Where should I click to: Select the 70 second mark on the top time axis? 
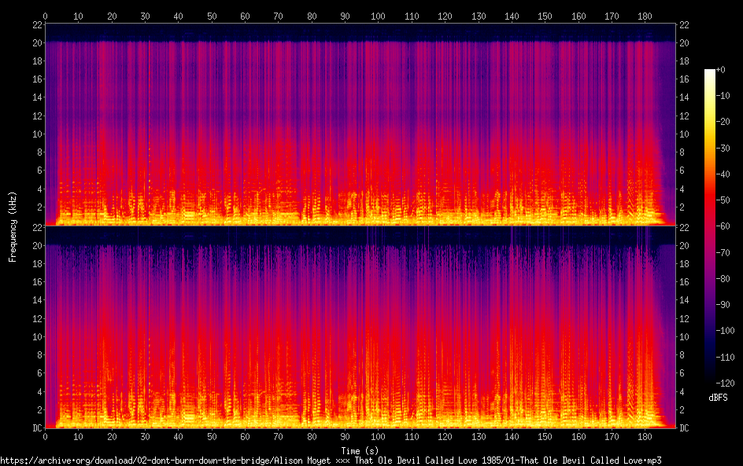point(279,16)
